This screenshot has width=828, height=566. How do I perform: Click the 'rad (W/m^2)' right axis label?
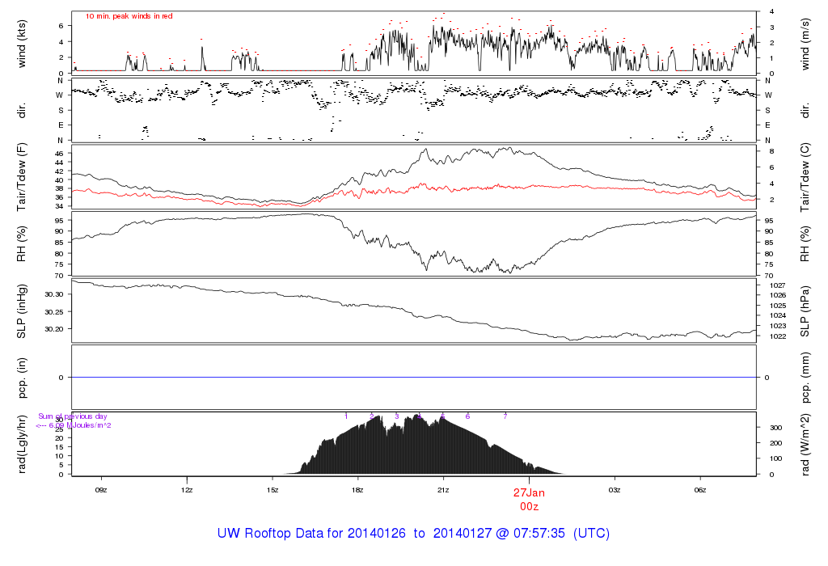(x=805, y=445)
